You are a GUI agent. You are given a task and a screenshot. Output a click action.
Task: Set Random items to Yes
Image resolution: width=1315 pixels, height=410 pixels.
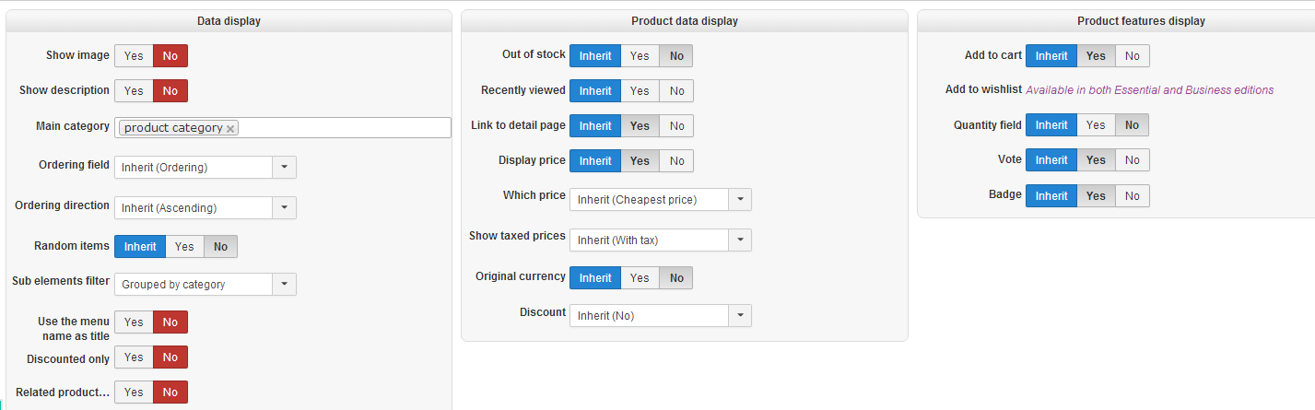click(x=184, y=246)
